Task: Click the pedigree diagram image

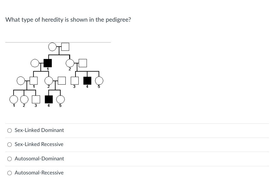Action: pos(58,75)
